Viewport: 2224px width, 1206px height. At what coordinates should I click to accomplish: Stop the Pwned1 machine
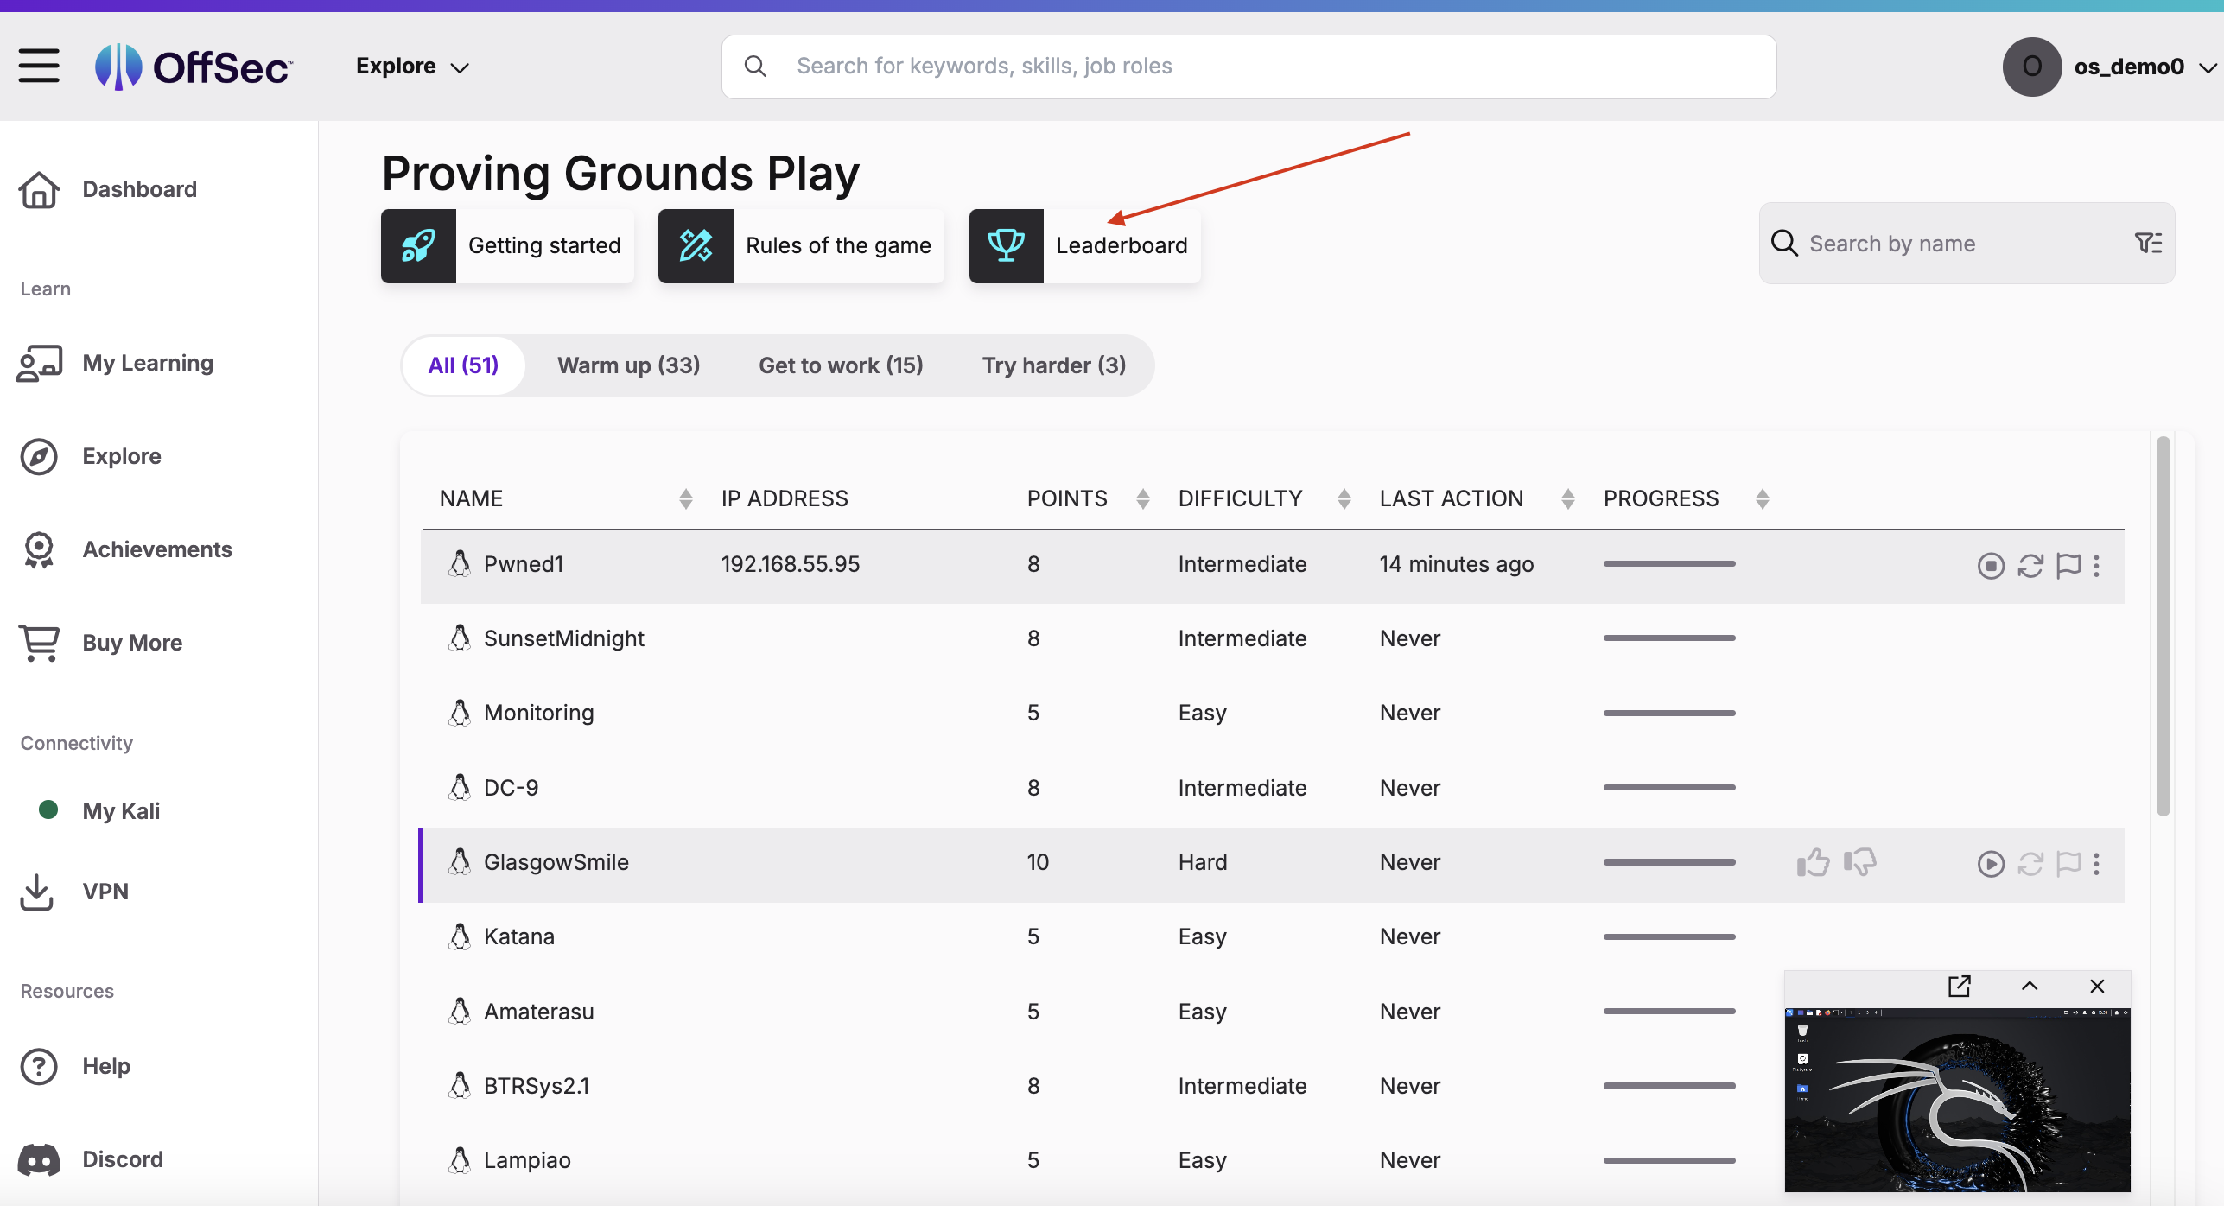[1991, 566]
